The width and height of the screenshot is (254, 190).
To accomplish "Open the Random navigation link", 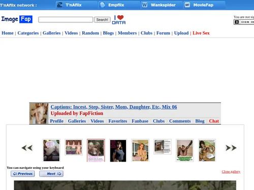I will tap(90, 33).
